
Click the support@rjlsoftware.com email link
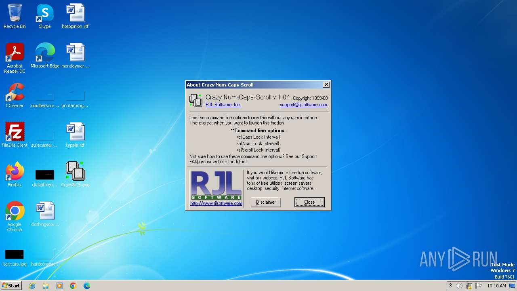[303, 105]
